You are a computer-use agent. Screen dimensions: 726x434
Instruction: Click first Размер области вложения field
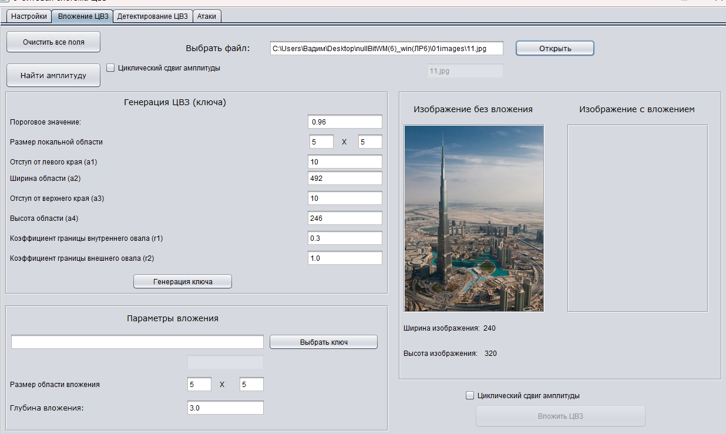coord(199,384)
